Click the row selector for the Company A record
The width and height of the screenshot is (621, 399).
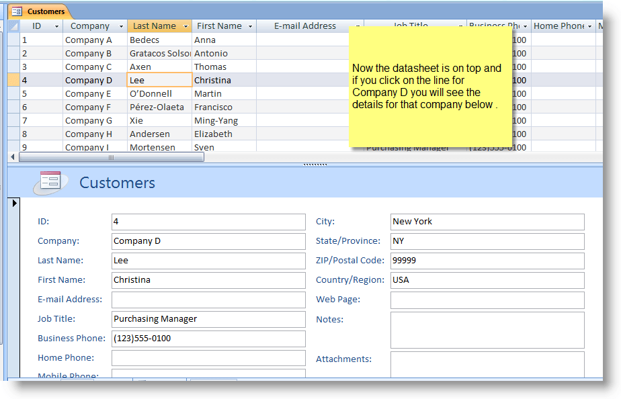tap(13, 40)
